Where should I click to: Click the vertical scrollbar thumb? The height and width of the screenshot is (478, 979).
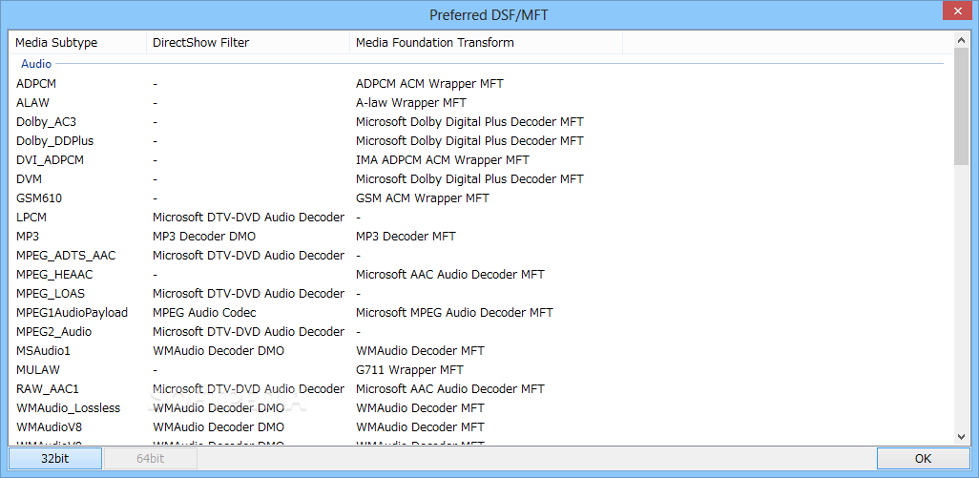[962, 106]
